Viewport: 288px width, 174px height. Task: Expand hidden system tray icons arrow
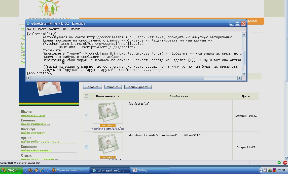(x=261, y=170)
